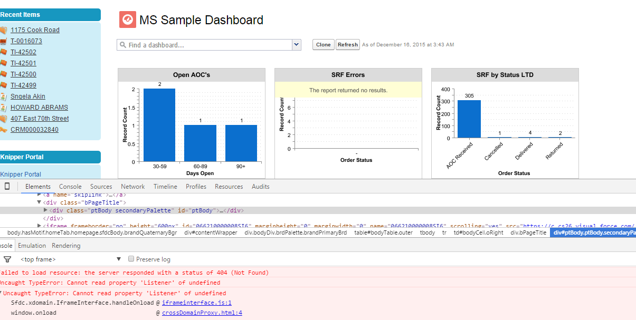Collapse the bPageTitle div node

coord(39,202)
